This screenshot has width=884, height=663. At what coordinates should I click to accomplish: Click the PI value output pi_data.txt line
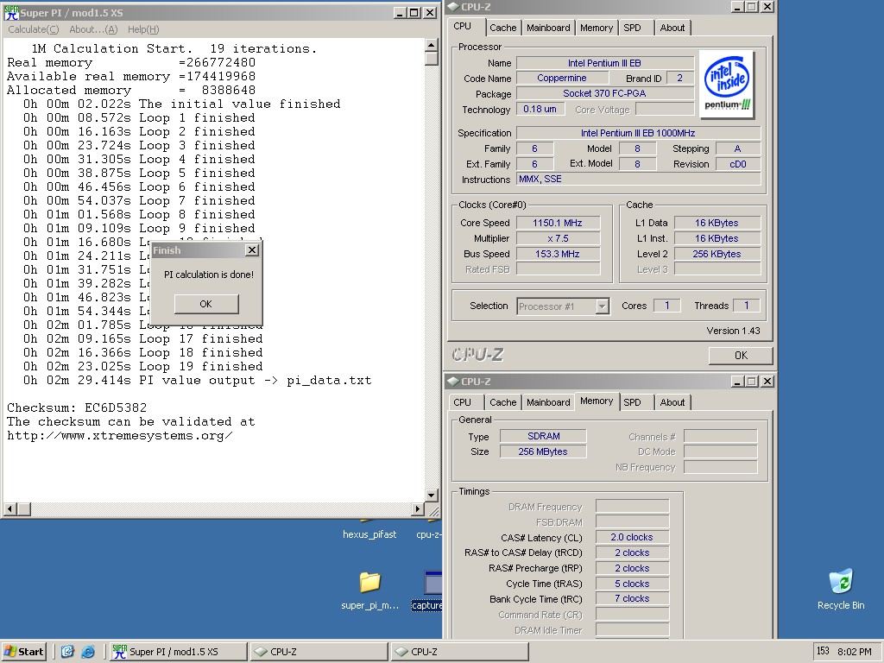point(198,381)
